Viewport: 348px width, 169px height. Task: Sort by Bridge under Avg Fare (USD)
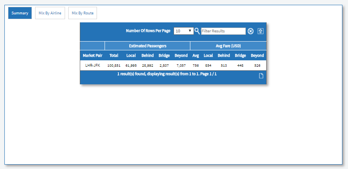click(241, 56)
